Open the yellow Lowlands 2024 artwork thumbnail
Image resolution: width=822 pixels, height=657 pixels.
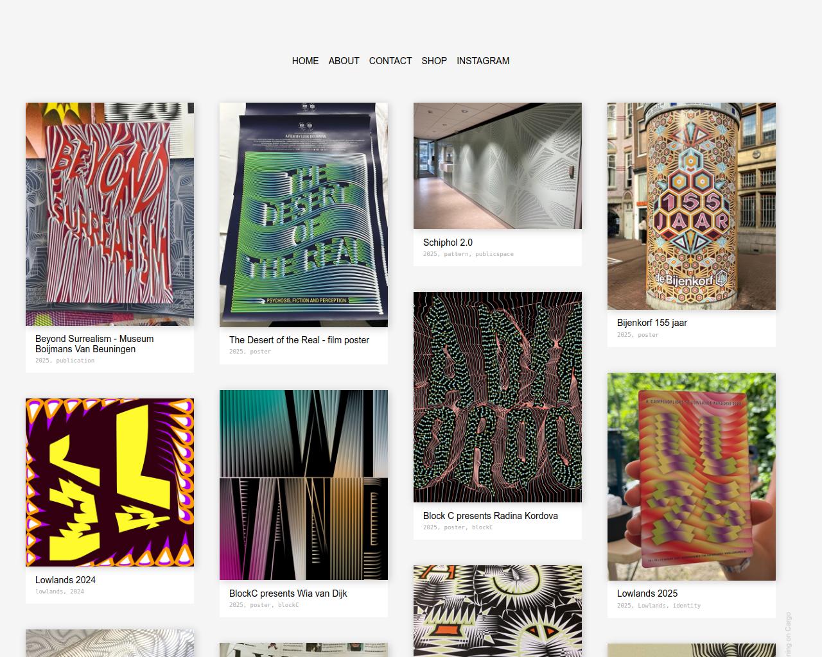click(110, 482)
